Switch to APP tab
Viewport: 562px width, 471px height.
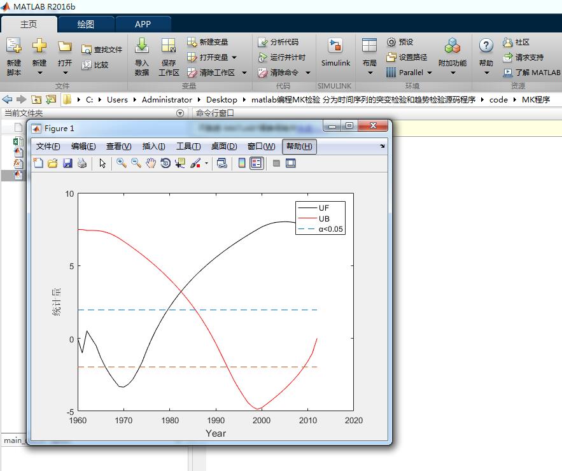(143, 24)
